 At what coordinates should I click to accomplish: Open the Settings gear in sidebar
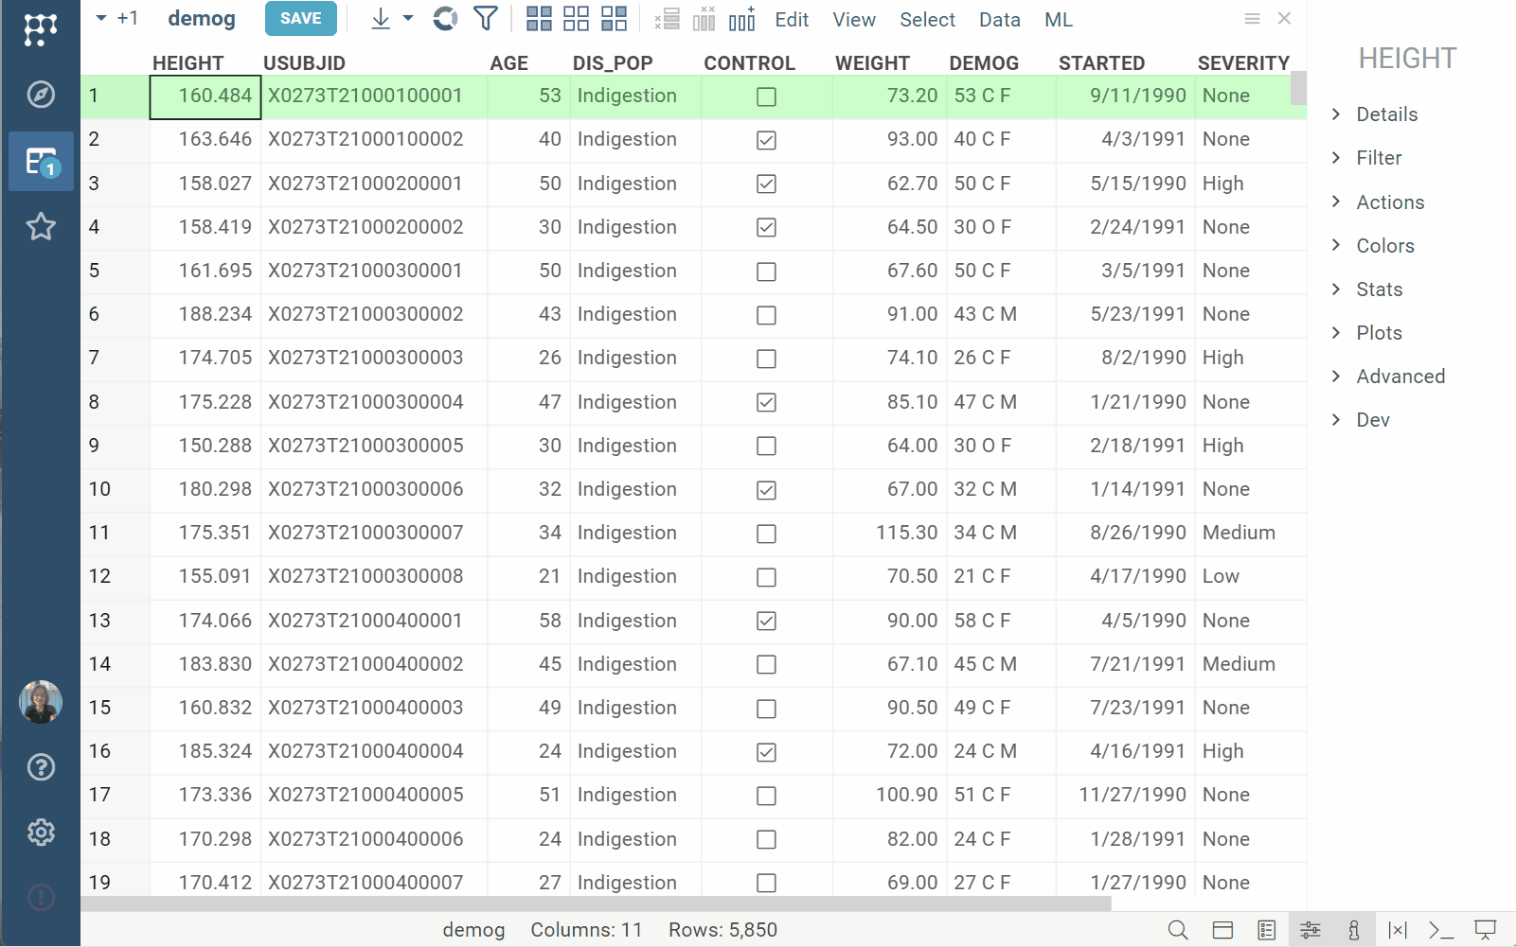[41, 833]
